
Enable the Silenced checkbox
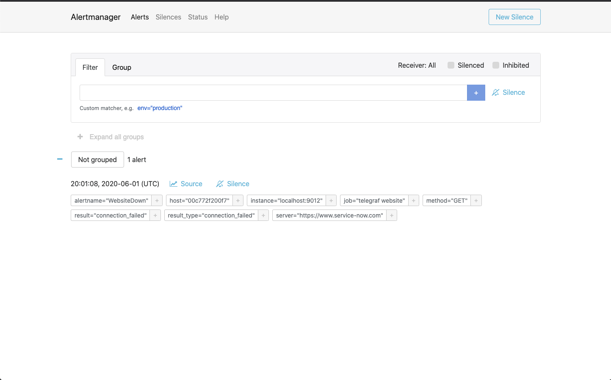(451, 65)
